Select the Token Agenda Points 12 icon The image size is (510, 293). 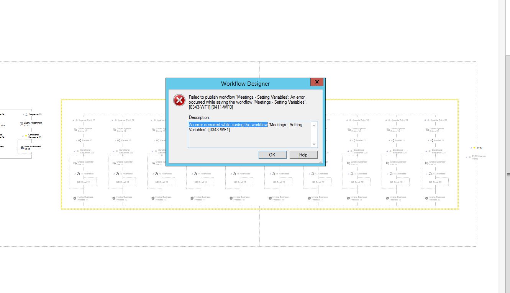pyautogui.click(x=114, y=130)
